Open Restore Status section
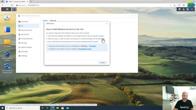Screen dimensions: 196x110 pyautogui.click(x=28, y=47)
